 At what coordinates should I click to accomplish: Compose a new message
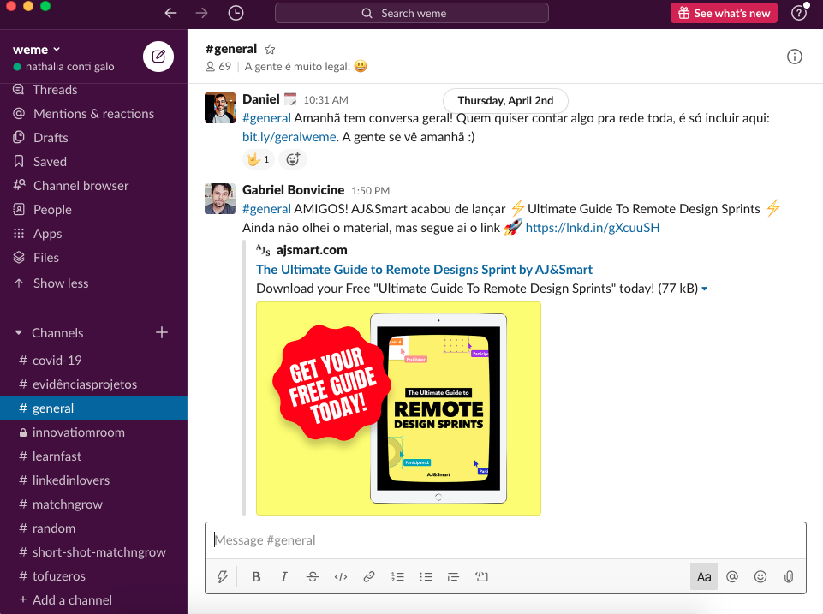click(x=158, y=57)
